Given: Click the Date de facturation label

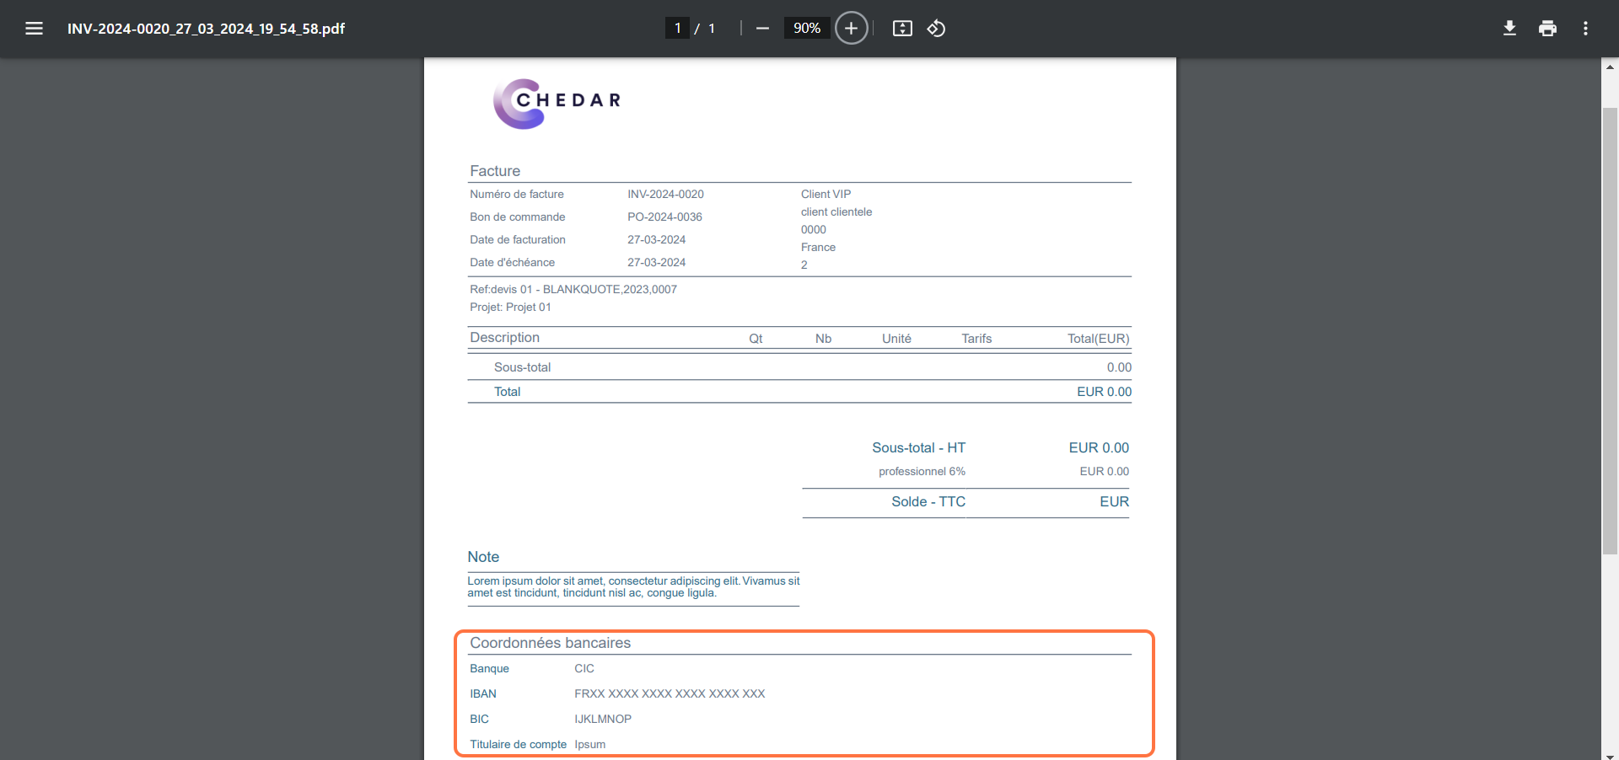Looking at the screenshot, I should (x=518, y=239).
